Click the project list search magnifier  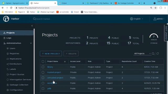[x=153, y=54]
